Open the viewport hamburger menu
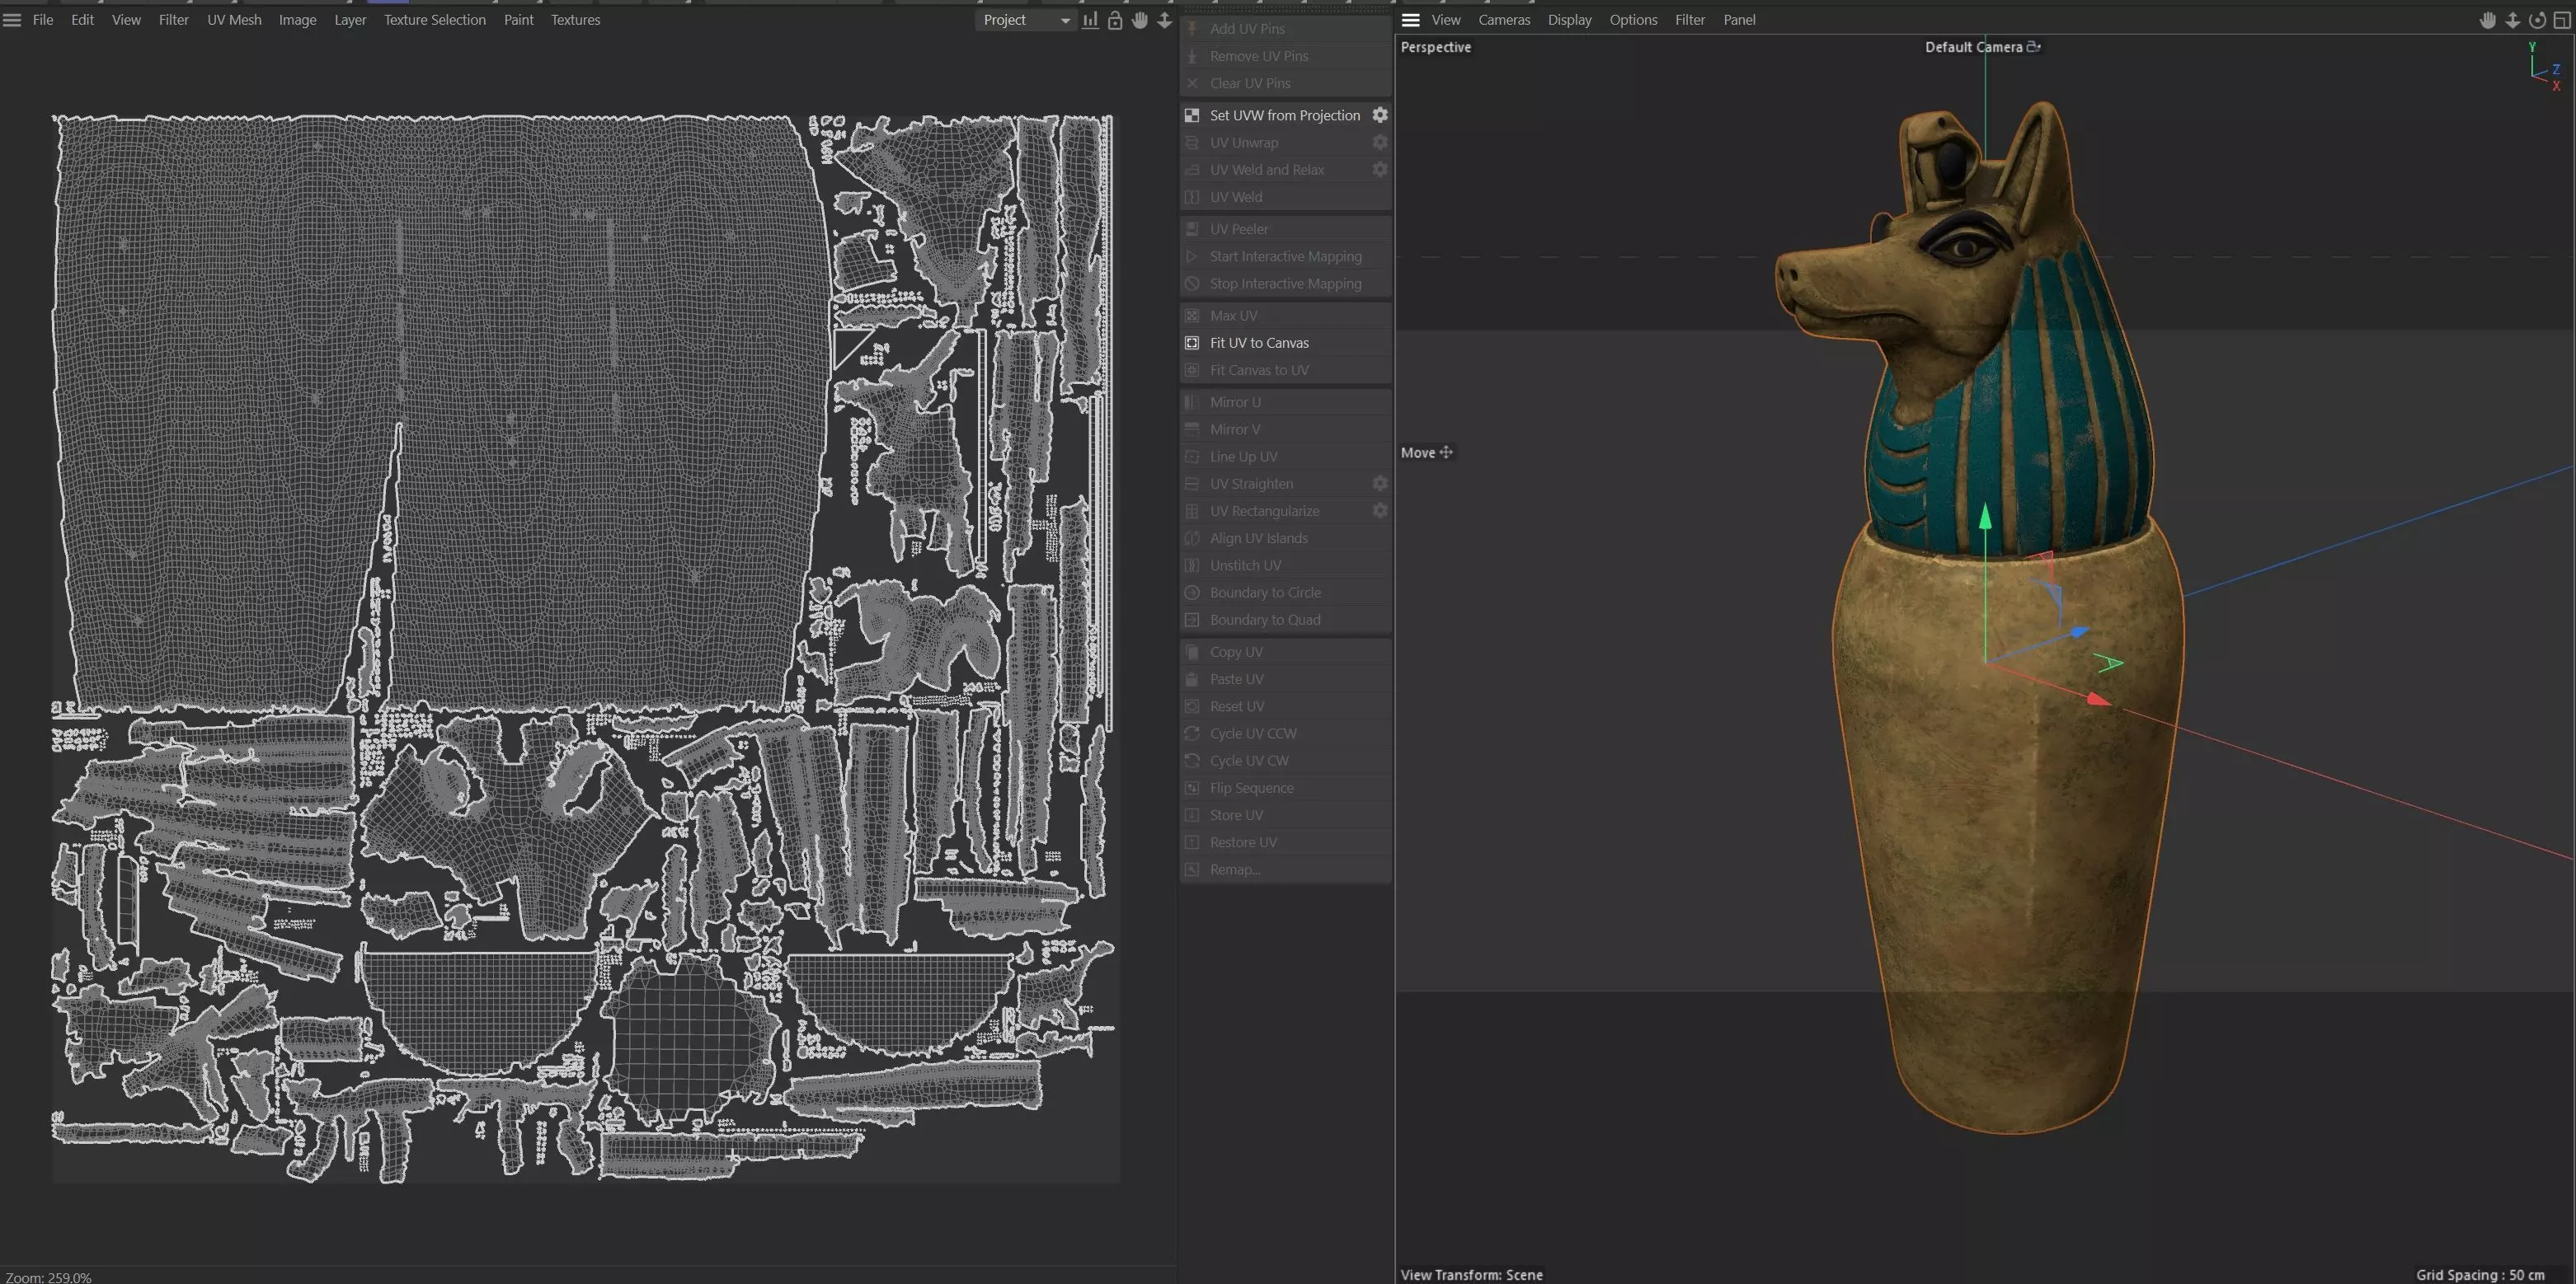Image resolution: width=2576 pixels, height=1284 pixels. pos(1410,20)
